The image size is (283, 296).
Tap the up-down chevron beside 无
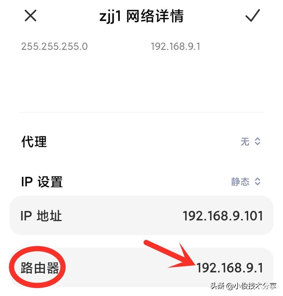point(258,141)
